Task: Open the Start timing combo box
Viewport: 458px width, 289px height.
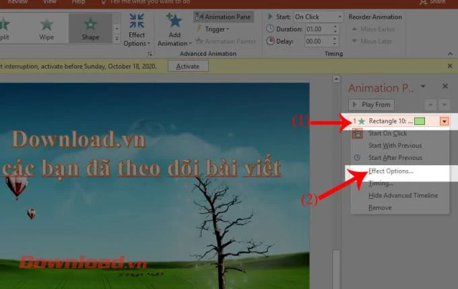Action: coord(319,17)
